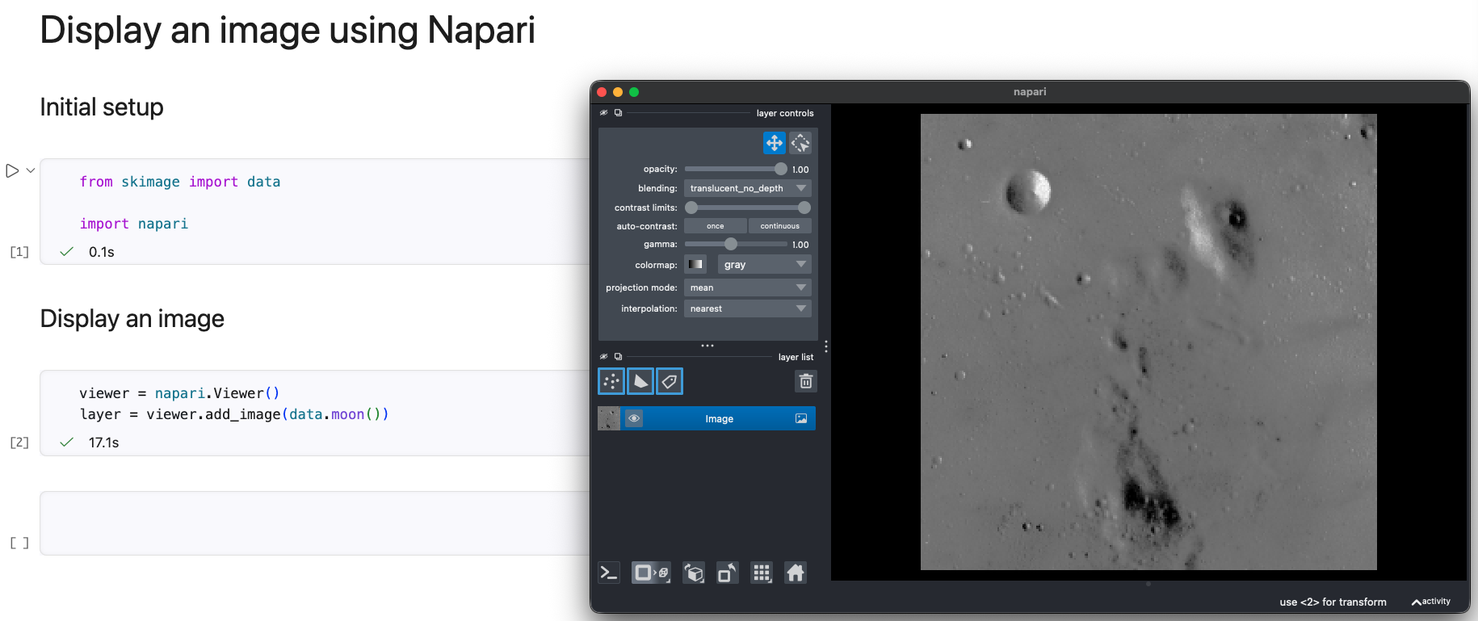
Task: Delete selected layers with trash icon
Action: (806, 381)
